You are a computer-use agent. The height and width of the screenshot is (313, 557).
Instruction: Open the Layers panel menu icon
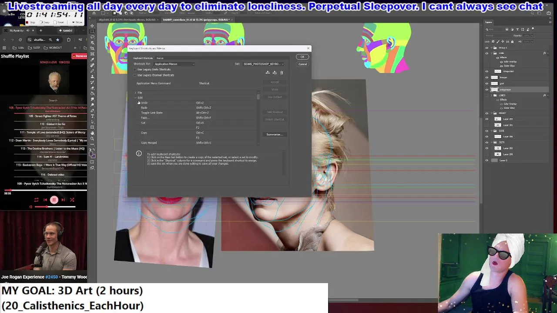(x=550, y=22)
